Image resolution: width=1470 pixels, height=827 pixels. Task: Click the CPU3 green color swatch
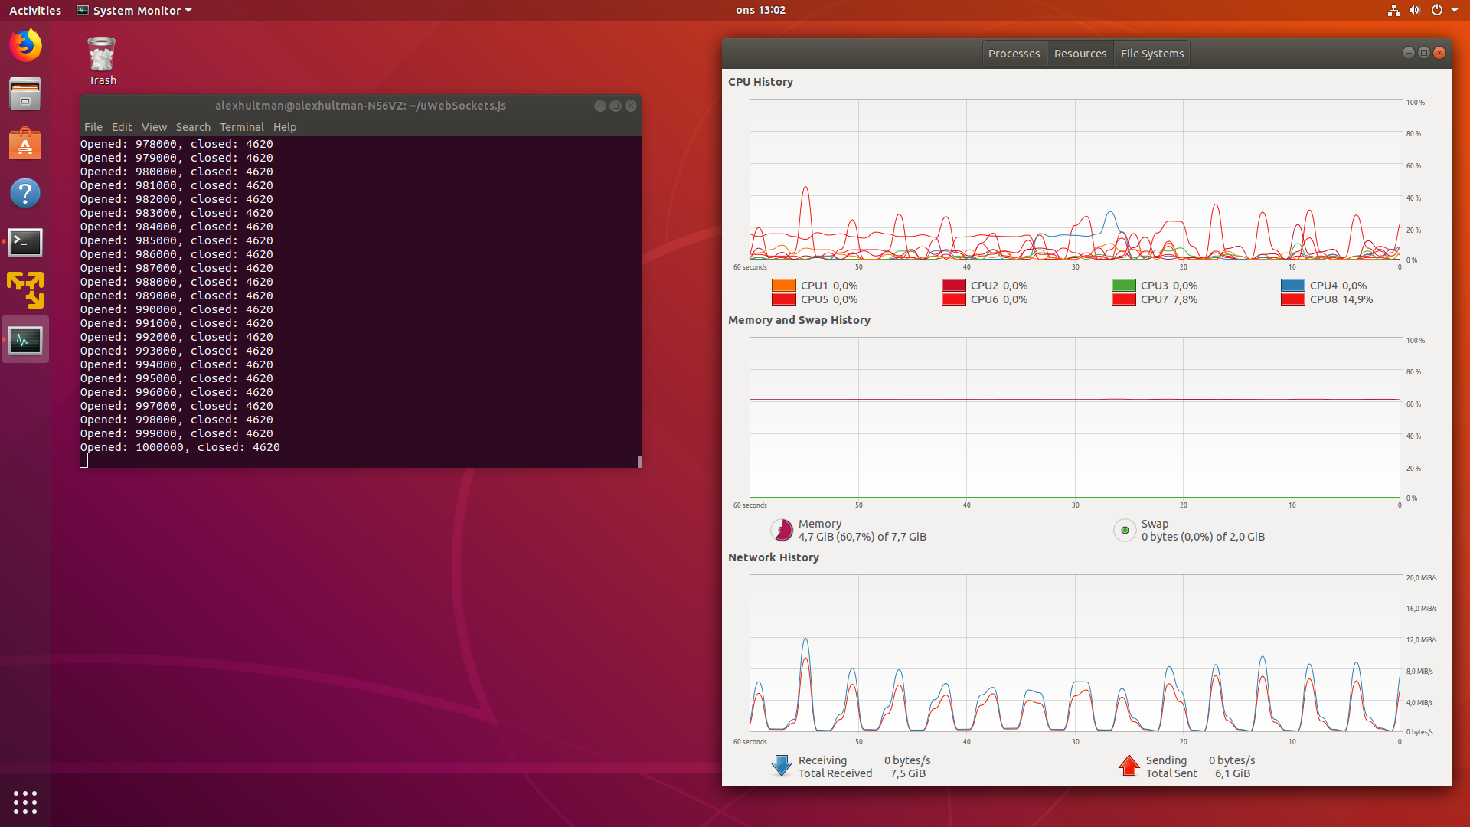[1123, 286]
